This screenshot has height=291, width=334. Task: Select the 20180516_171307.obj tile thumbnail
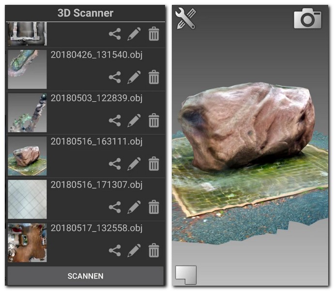click(28, 199)
